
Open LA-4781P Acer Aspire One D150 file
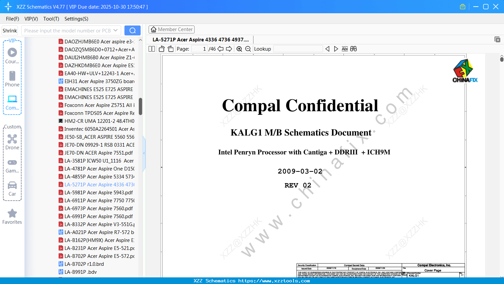[x=96, y=169]
